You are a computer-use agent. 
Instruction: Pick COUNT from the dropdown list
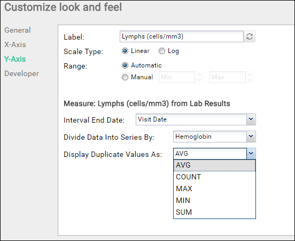pyautogui.click(x=214, y=177)
